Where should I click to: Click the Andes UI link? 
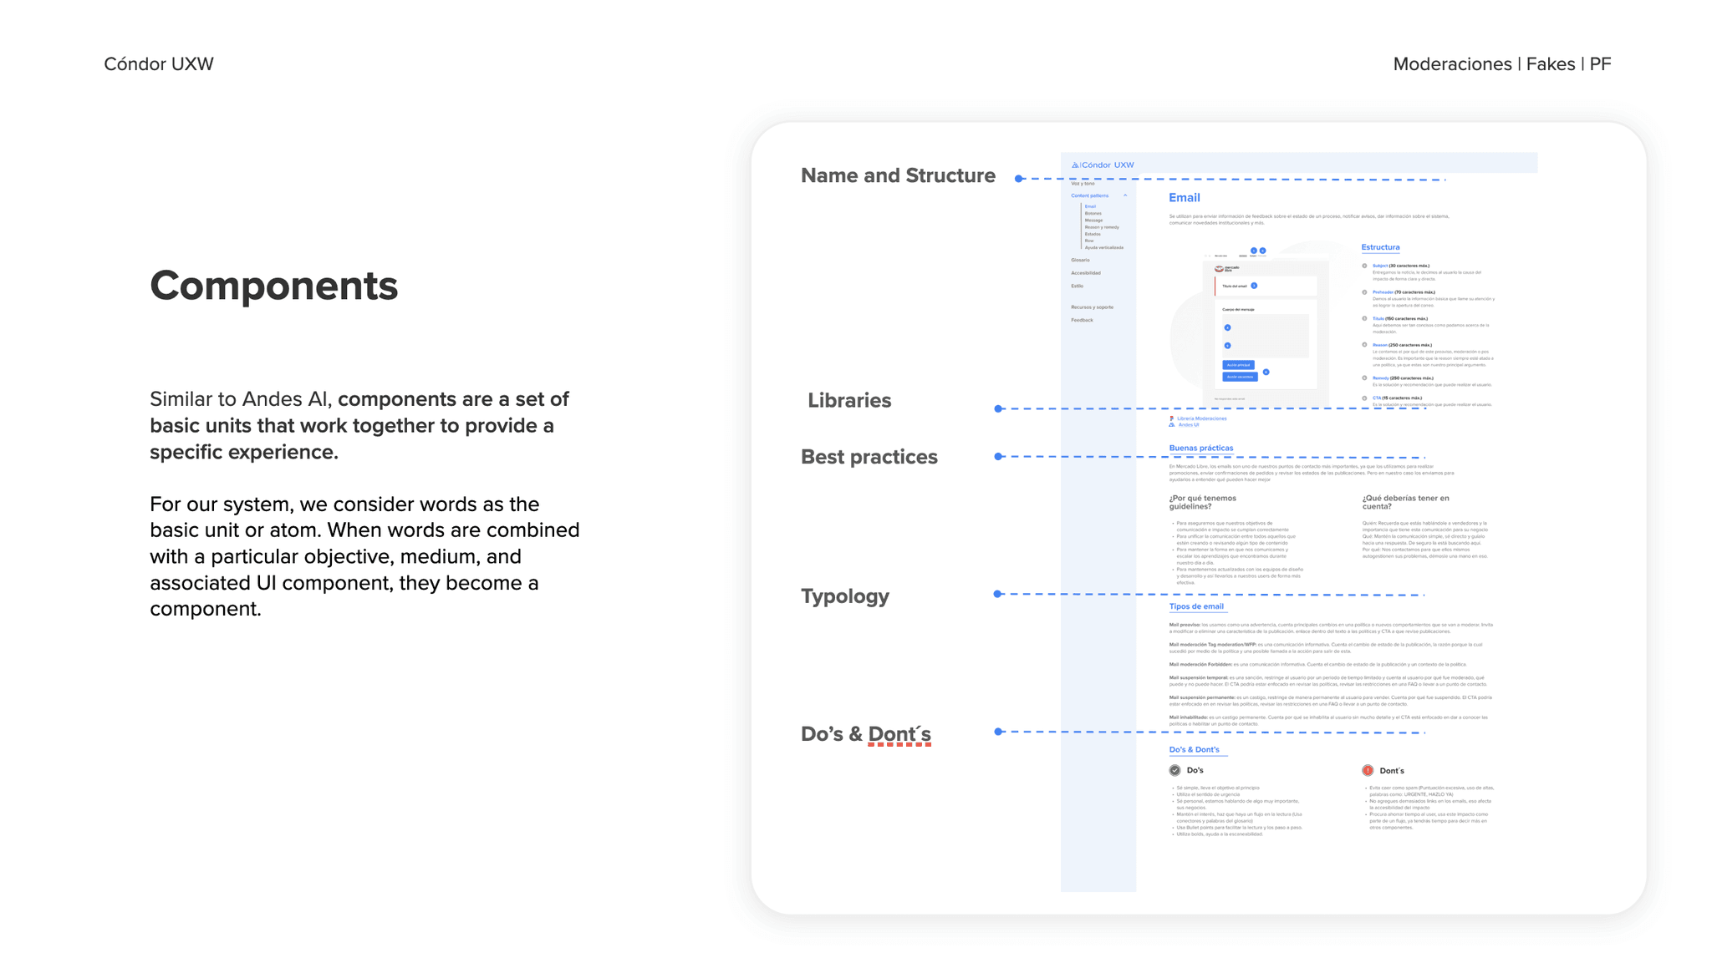(x=1188, y=425)
